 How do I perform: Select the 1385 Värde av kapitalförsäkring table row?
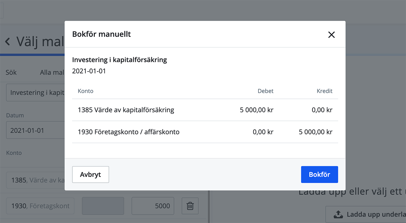point(205,110)
